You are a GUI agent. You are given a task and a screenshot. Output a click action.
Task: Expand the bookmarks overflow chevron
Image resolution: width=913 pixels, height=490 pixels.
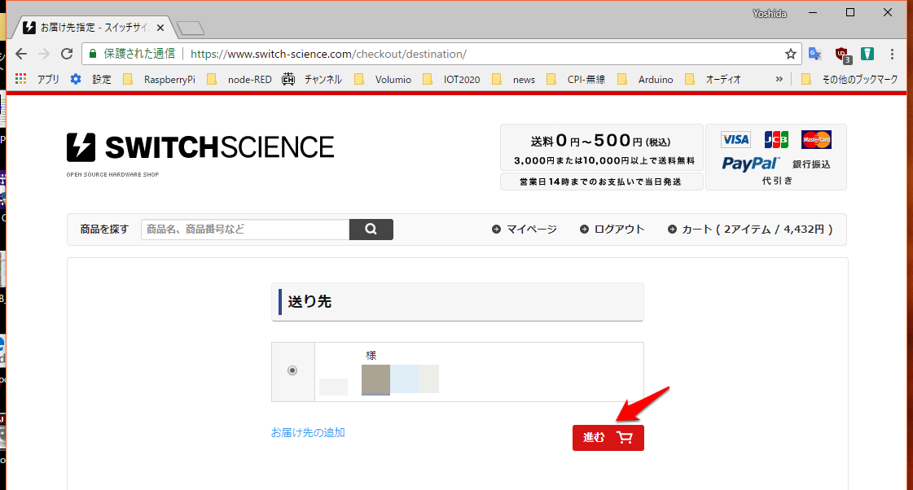(779, 79)
